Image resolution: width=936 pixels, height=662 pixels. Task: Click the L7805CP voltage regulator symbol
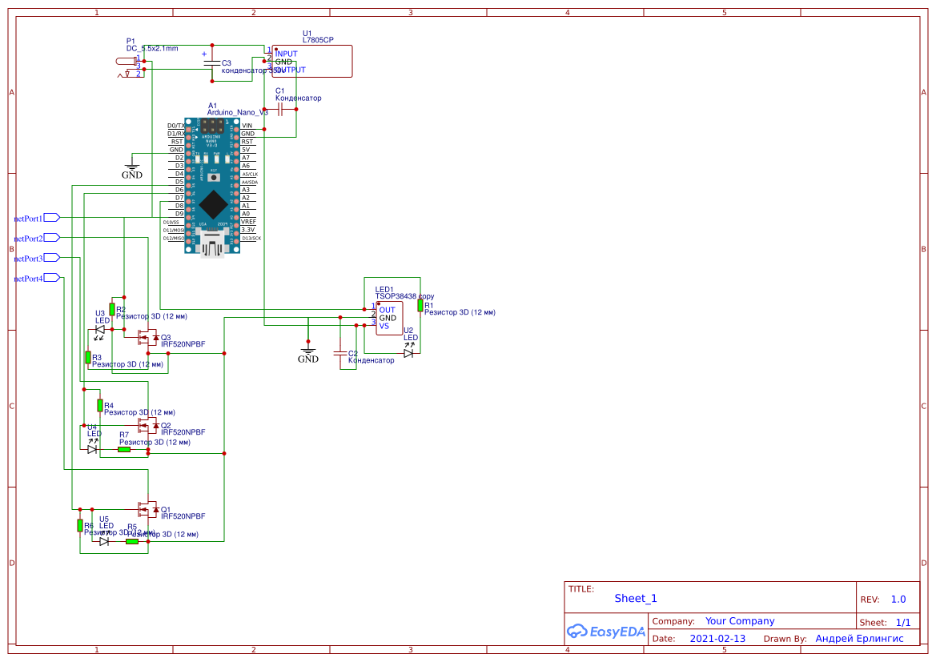[x=312, y=60]
